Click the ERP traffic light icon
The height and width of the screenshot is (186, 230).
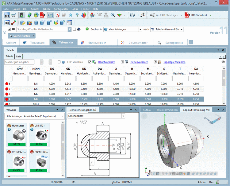21,15
